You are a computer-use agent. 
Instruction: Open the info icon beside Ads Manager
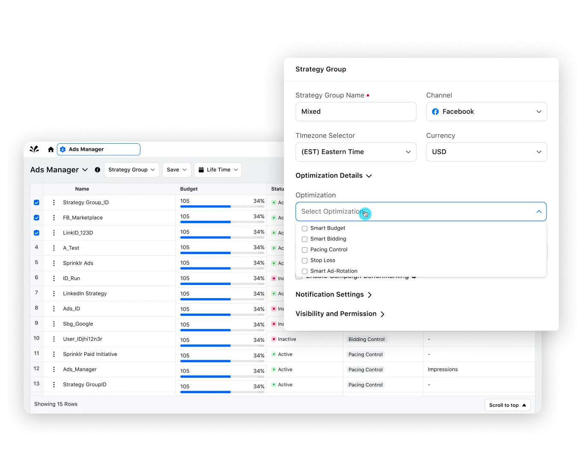point(97,170)
